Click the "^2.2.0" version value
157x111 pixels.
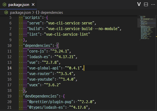(x=86, y=102)
